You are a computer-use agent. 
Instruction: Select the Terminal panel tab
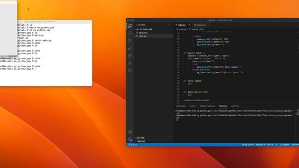(223, 106)
